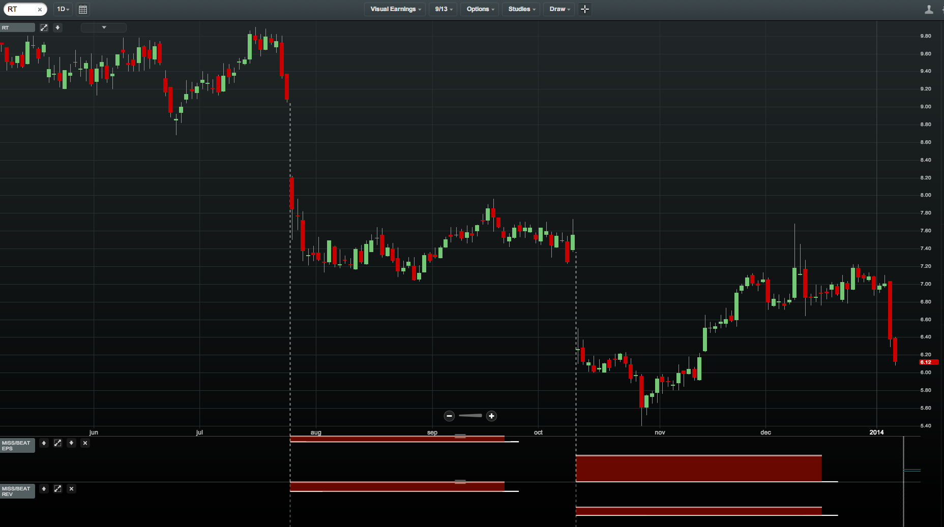Click the 'jul' label on time axis
This screenshot has width=944, height=527.
coord(199,432)
